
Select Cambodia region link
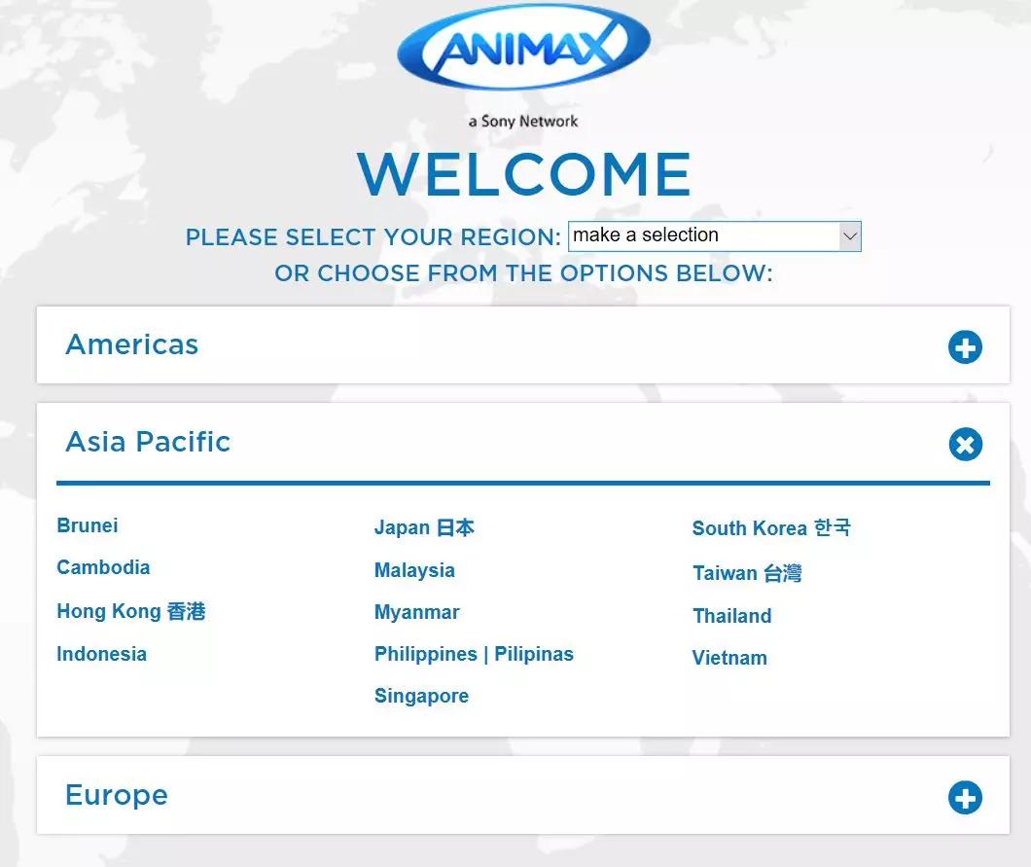103,567
